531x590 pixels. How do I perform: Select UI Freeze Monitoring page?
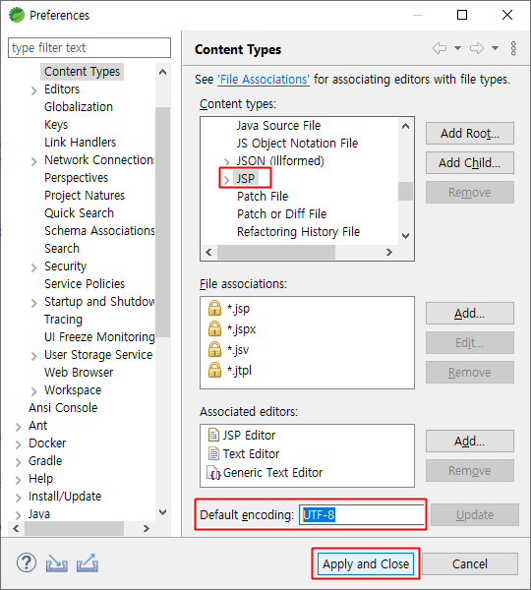coord(99,336)
